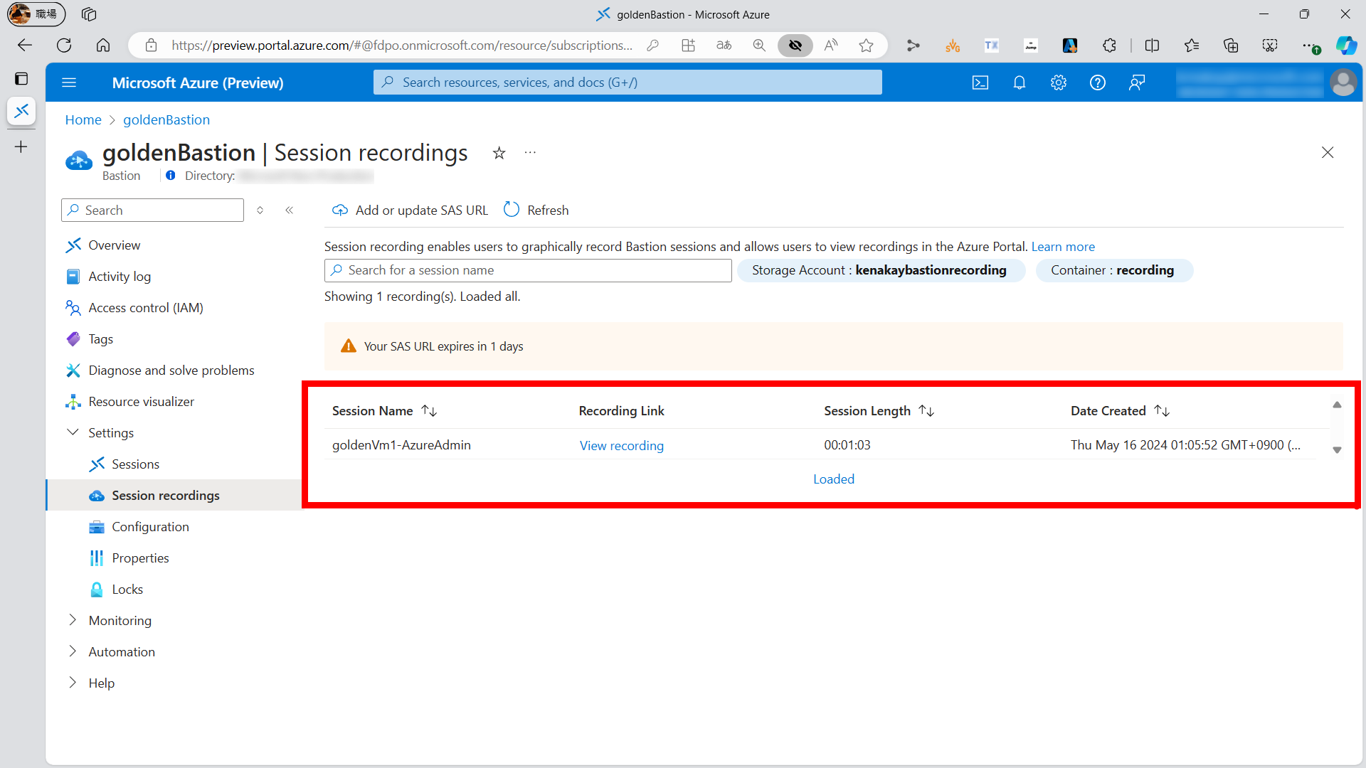The width and height of the screenshot is (1366, 768).
Task: Open browser split screen icon
Action: click(x=1152, y=46)
